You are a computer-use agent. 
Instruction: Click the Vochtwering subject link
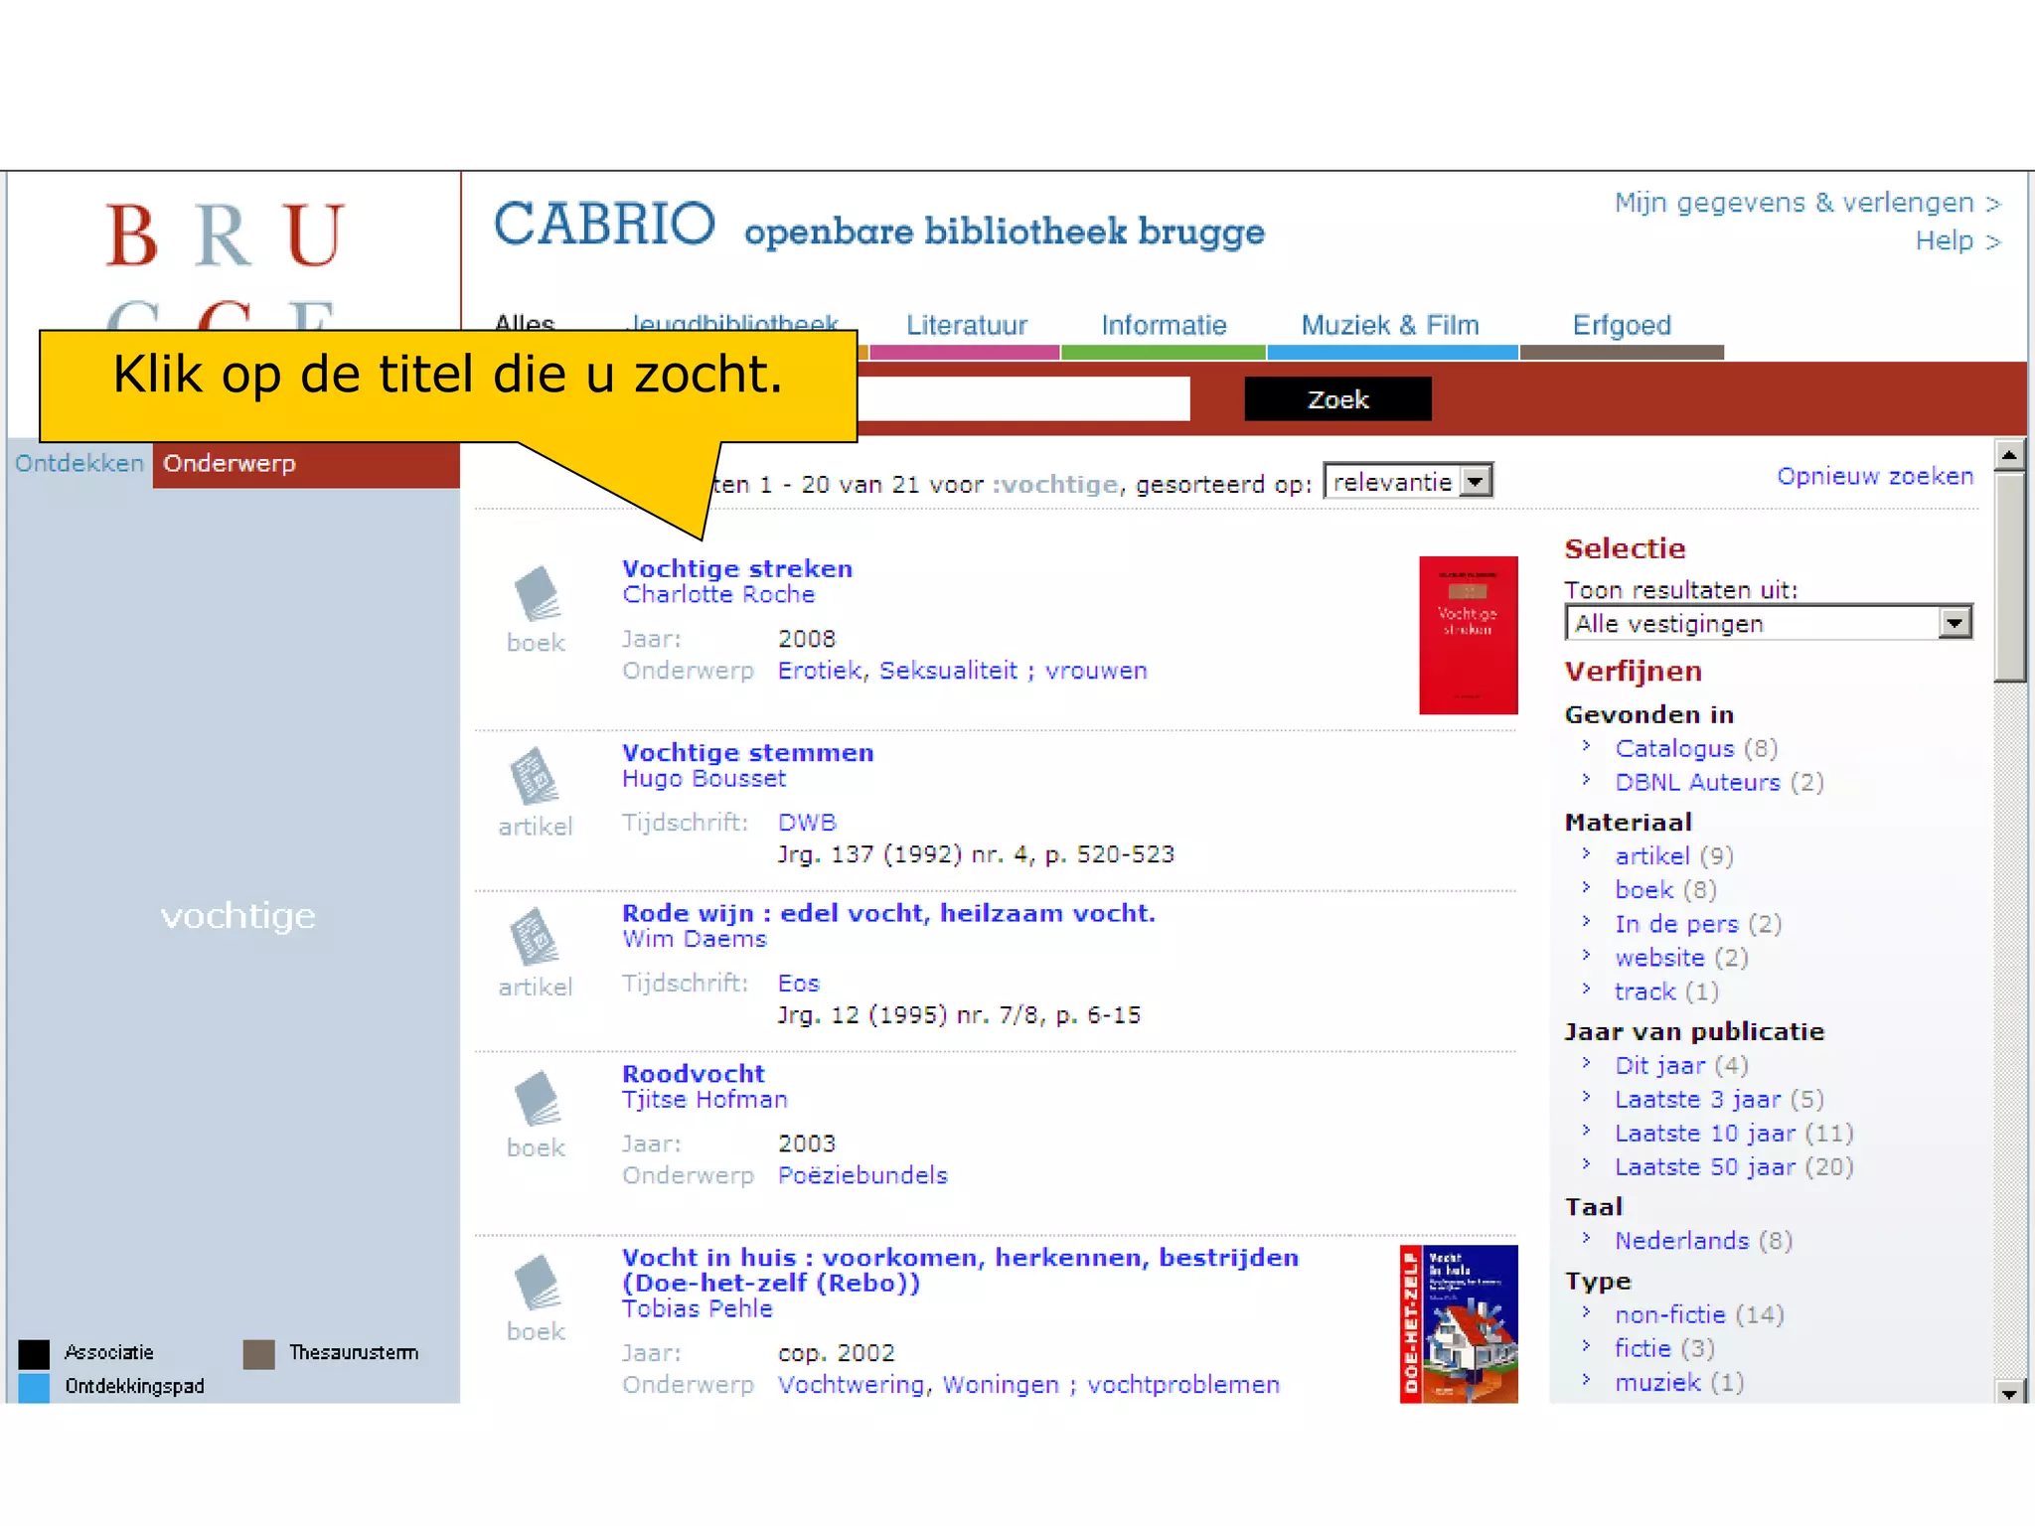851,1385
